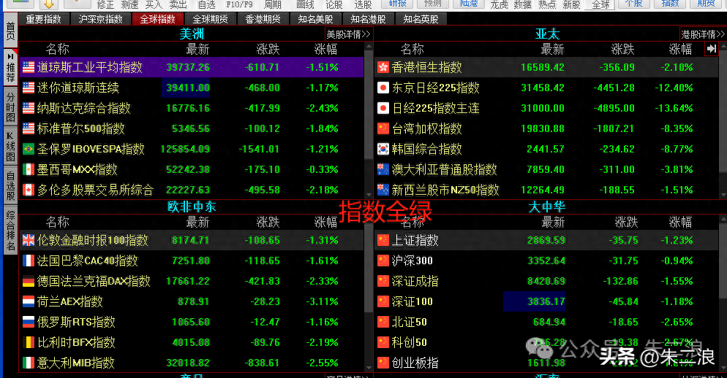727x378 pixels.
Task: Click the Germany flag beside 德国法兰克福DAX指数
Action: pos(29,281)
